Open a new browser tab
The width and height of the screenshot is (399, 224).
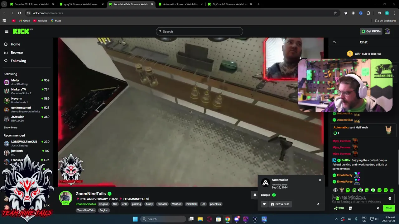258,4
